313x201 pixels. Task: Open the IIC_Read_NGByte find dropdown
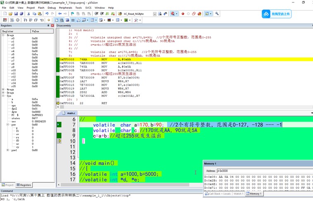coord(155,14)
